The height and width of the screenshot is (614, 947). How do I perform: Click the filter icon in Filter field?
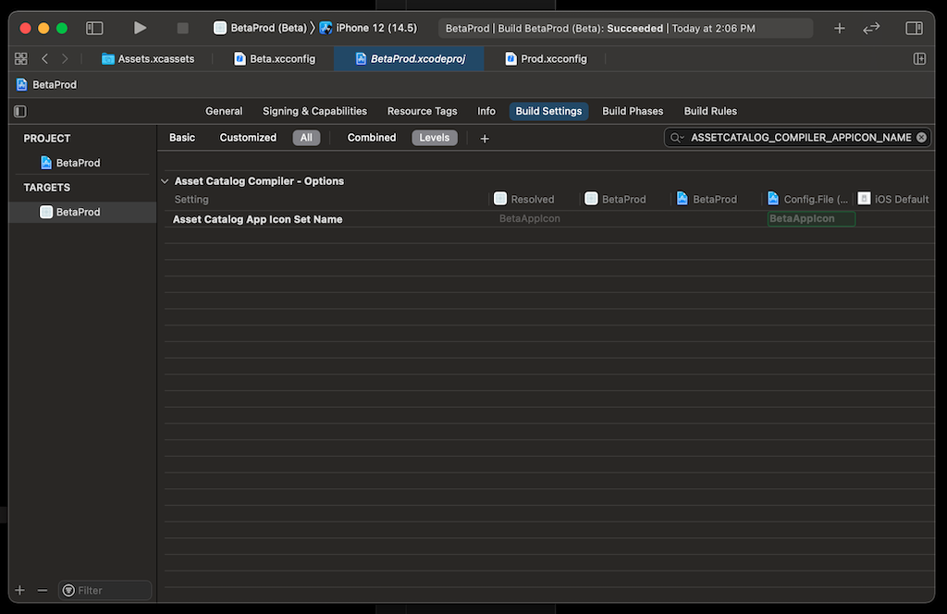[68, 590]
